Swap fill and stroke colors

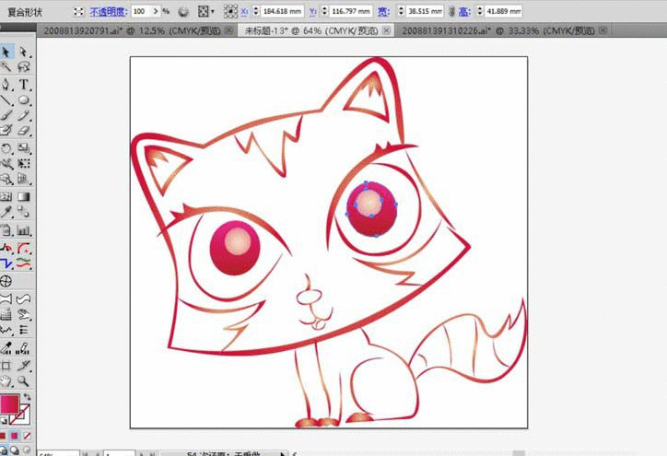tap(27, 397)
